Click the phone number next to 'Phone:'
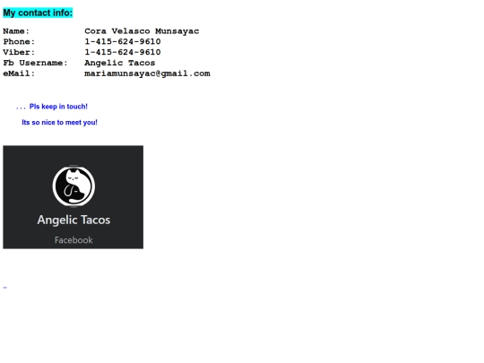This screenshot has height=363, width=484. 123,41
